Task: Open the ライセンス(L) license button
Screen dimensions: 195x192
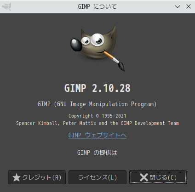Action: 97,177
